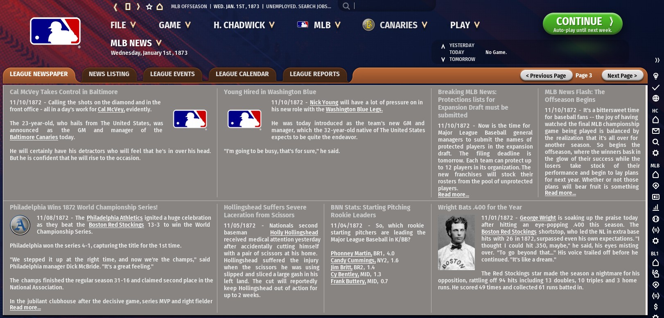Expand the CANARIES team menu
Image resolution: width=664 pixels, height=318 pixels.
point(395,25)
